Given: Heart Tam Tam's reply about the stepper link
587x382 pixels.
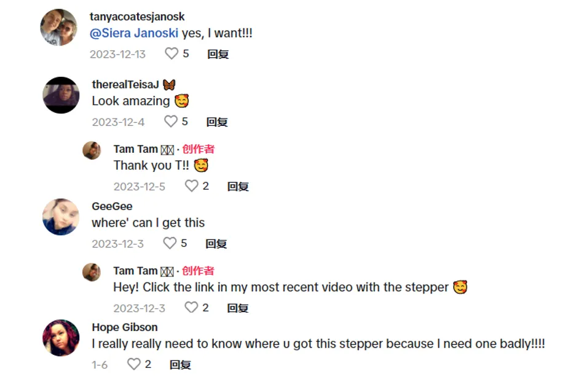Looking at the screenshot, I should click(192, 308).
